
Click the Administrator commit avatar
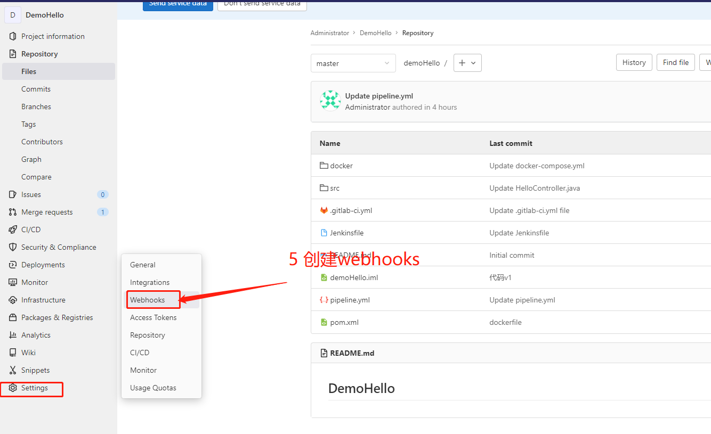pos(330,101)
